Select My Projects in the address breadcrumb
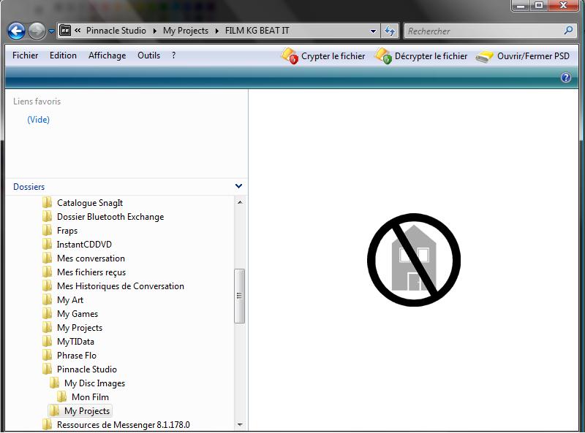Screen dimensions: 585x433 (x=186, y=31)
